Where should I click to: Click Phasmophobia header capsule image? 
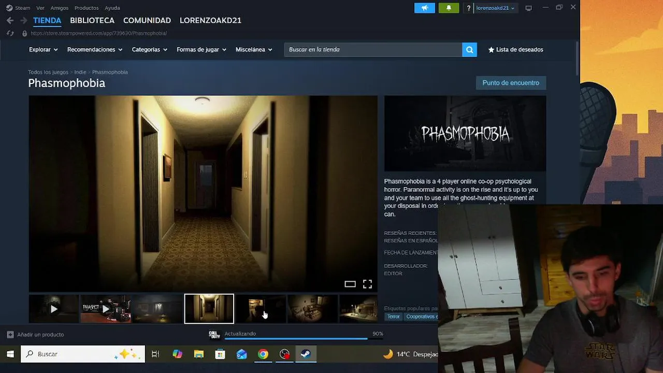tap(465, 133)
